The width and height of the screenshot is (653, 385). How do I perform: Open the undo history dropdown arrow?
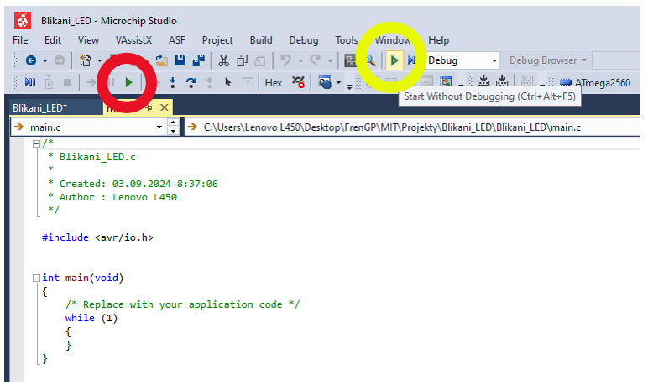pyautogui.click(x=300, y=60)
